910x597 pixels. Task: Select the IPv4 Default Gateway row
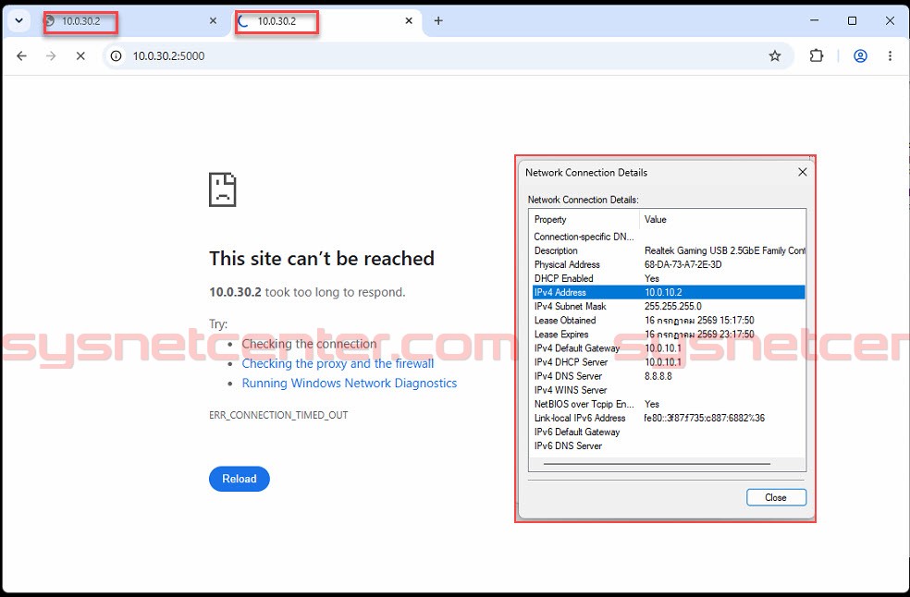(x=669, y=348)
